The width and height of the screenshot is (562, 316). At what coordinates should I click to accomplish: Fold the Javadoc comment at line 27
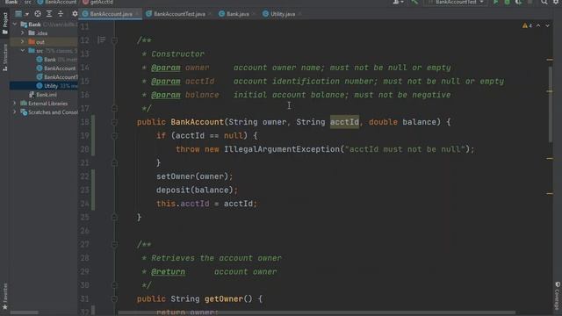[114, 245]
